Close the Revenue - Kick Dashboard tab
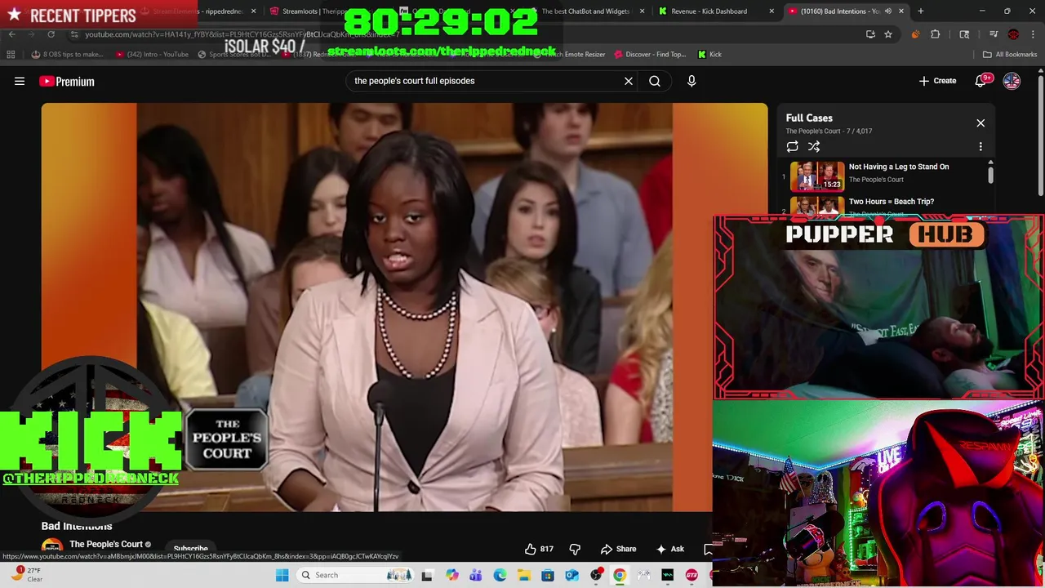The image size is (1045, 588). [772, 11]
